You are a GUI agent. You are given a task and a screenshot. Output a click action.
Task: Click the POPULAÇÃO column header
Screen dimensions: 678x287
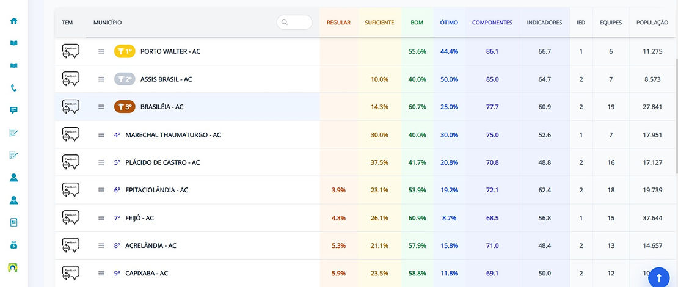[652, 23]
